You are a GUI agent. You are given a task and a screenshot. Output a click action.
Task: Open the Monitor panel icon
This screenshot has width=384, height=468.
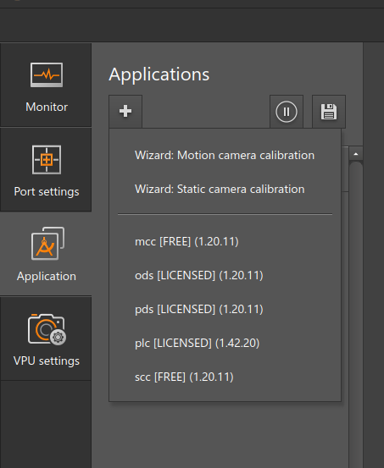tap(47, 74)
